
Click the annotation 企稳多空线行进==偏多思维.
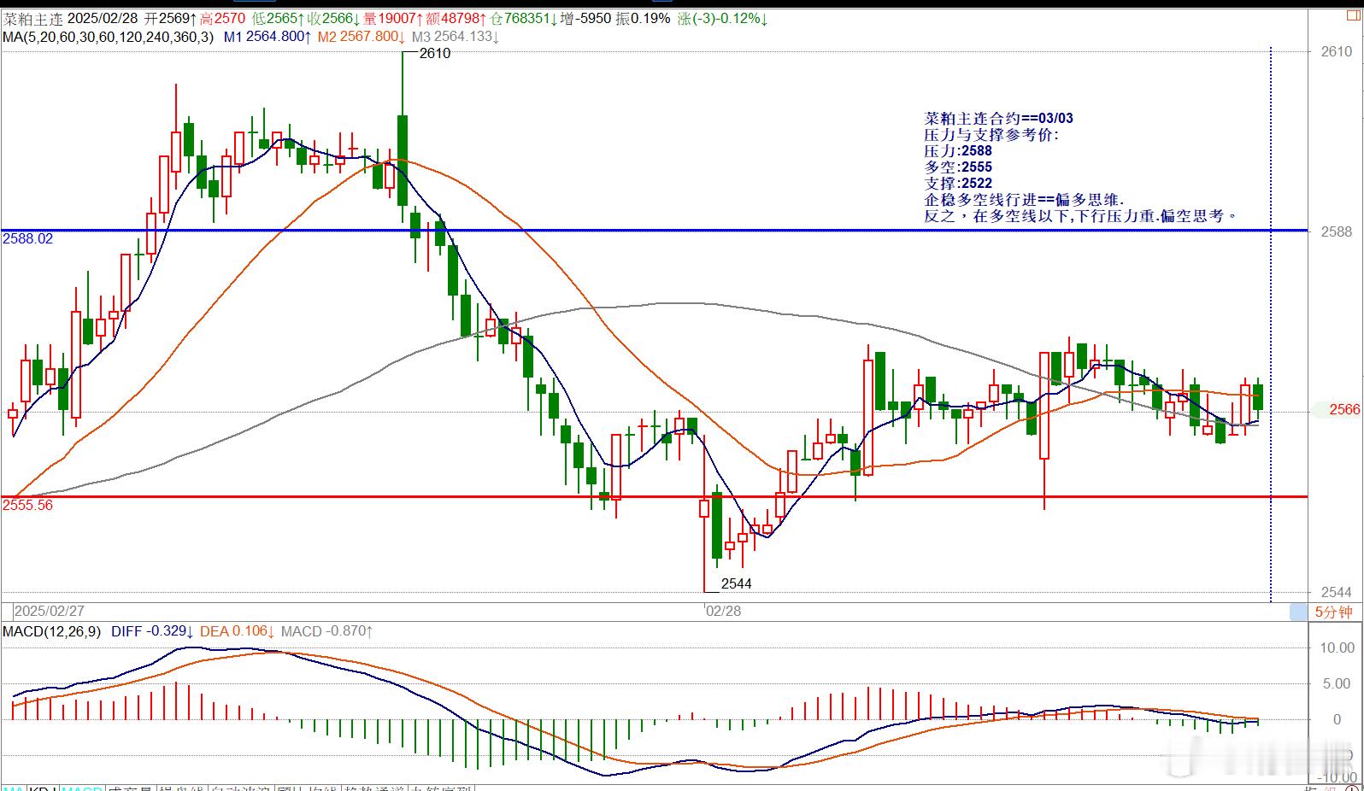(1024, 200)
